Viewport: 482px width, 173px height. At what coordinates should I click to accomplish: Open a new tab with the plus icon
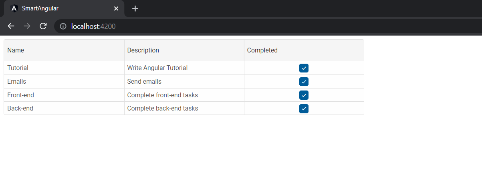coord(135,8)
